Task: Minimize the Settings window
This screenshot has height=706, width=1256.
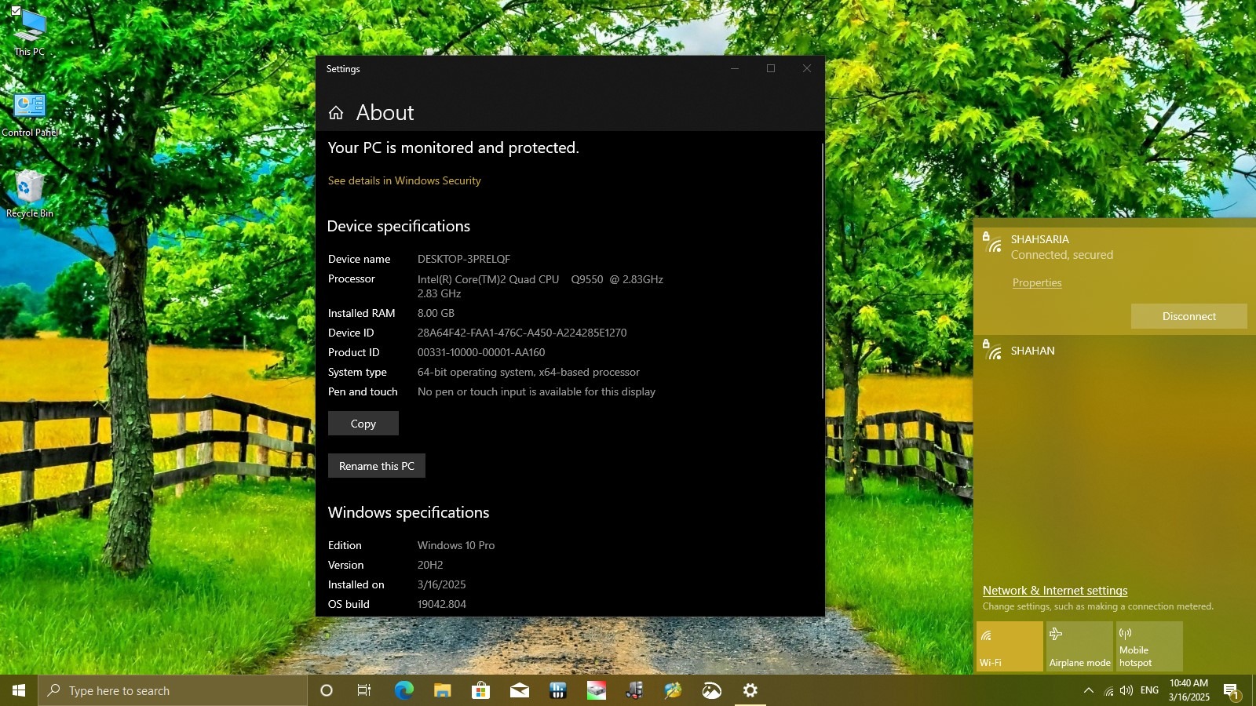Action: coord(735,69)
